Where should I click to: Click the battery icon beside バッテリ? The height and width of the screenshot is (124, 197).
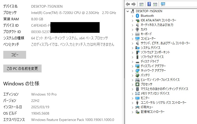click(137, 75)
